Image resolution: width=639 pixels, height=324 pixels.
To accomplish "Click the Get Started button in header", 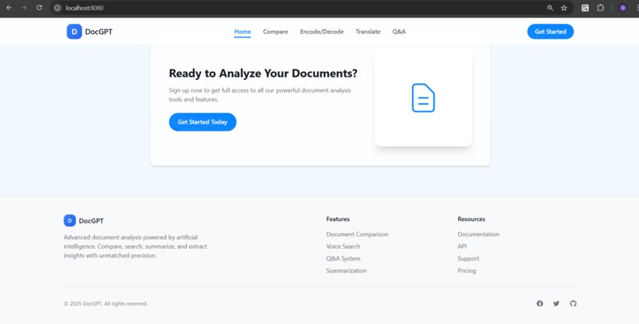I will [x=550, y=32].
